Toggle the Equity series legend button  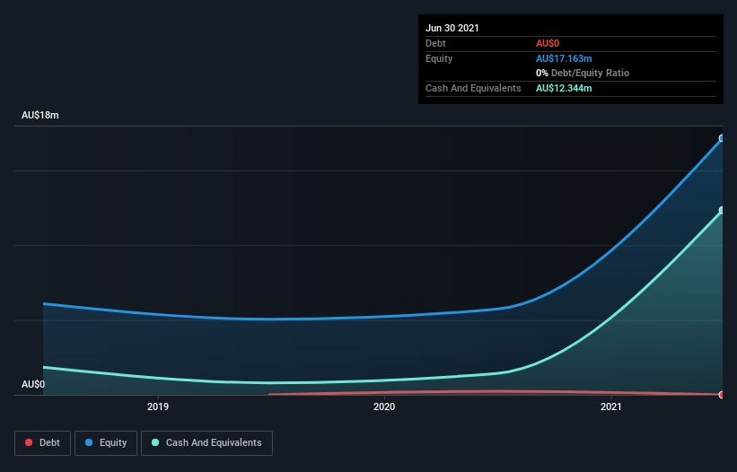[x=106, y=443]
